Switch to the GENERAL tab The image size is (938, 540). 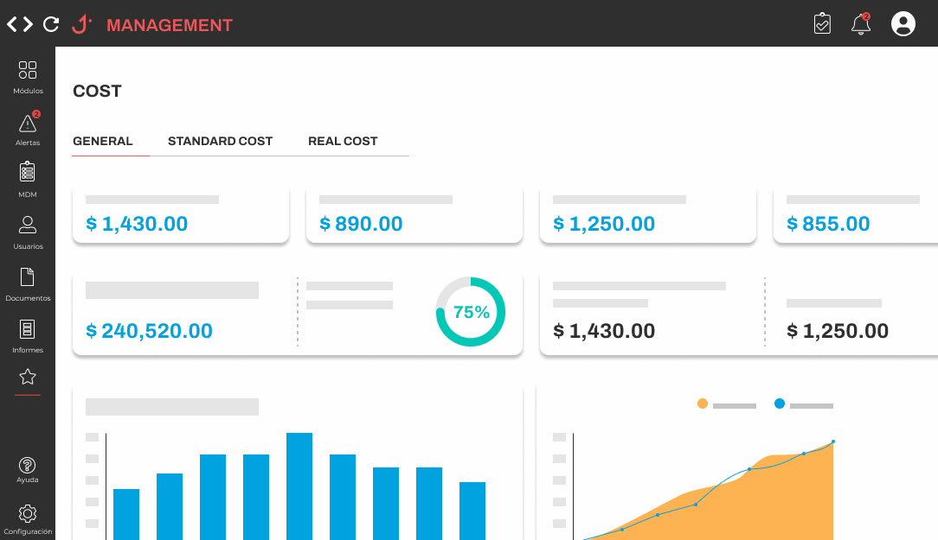pyautogui.click(x=103, y=141)
